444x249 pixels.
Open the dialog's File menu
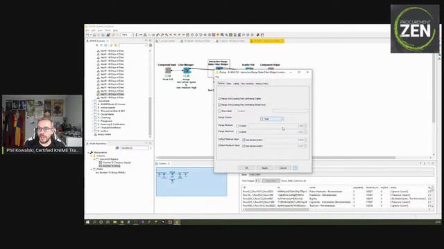[x=217, y=77]
